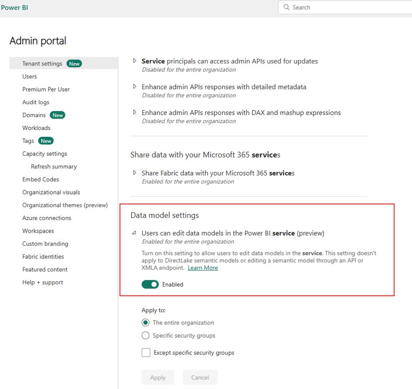Expand Share Fabric data with Microsoft 365
Viewport: 412px width, 389px height.
pos(135,173)
